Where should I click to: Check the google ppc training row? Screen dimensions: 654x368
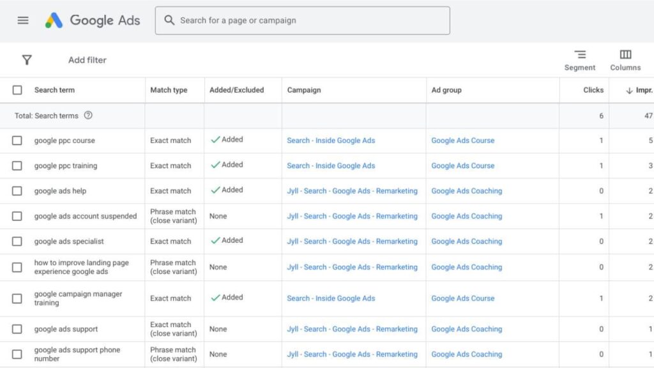tap(17, 165)
